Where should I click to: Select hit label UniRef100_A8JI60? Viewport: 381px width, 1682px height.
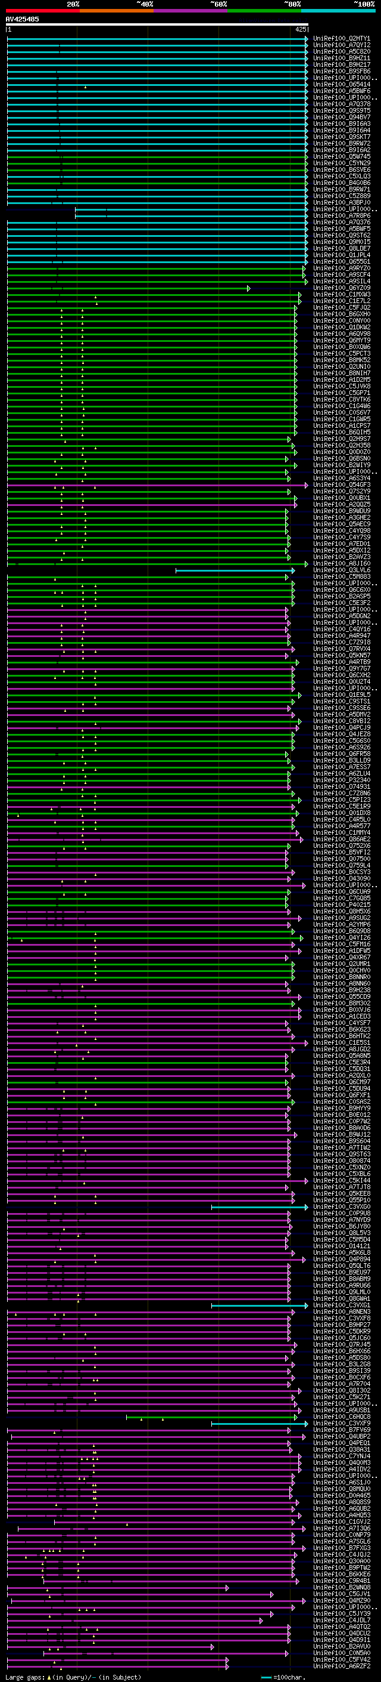point(341,563)
